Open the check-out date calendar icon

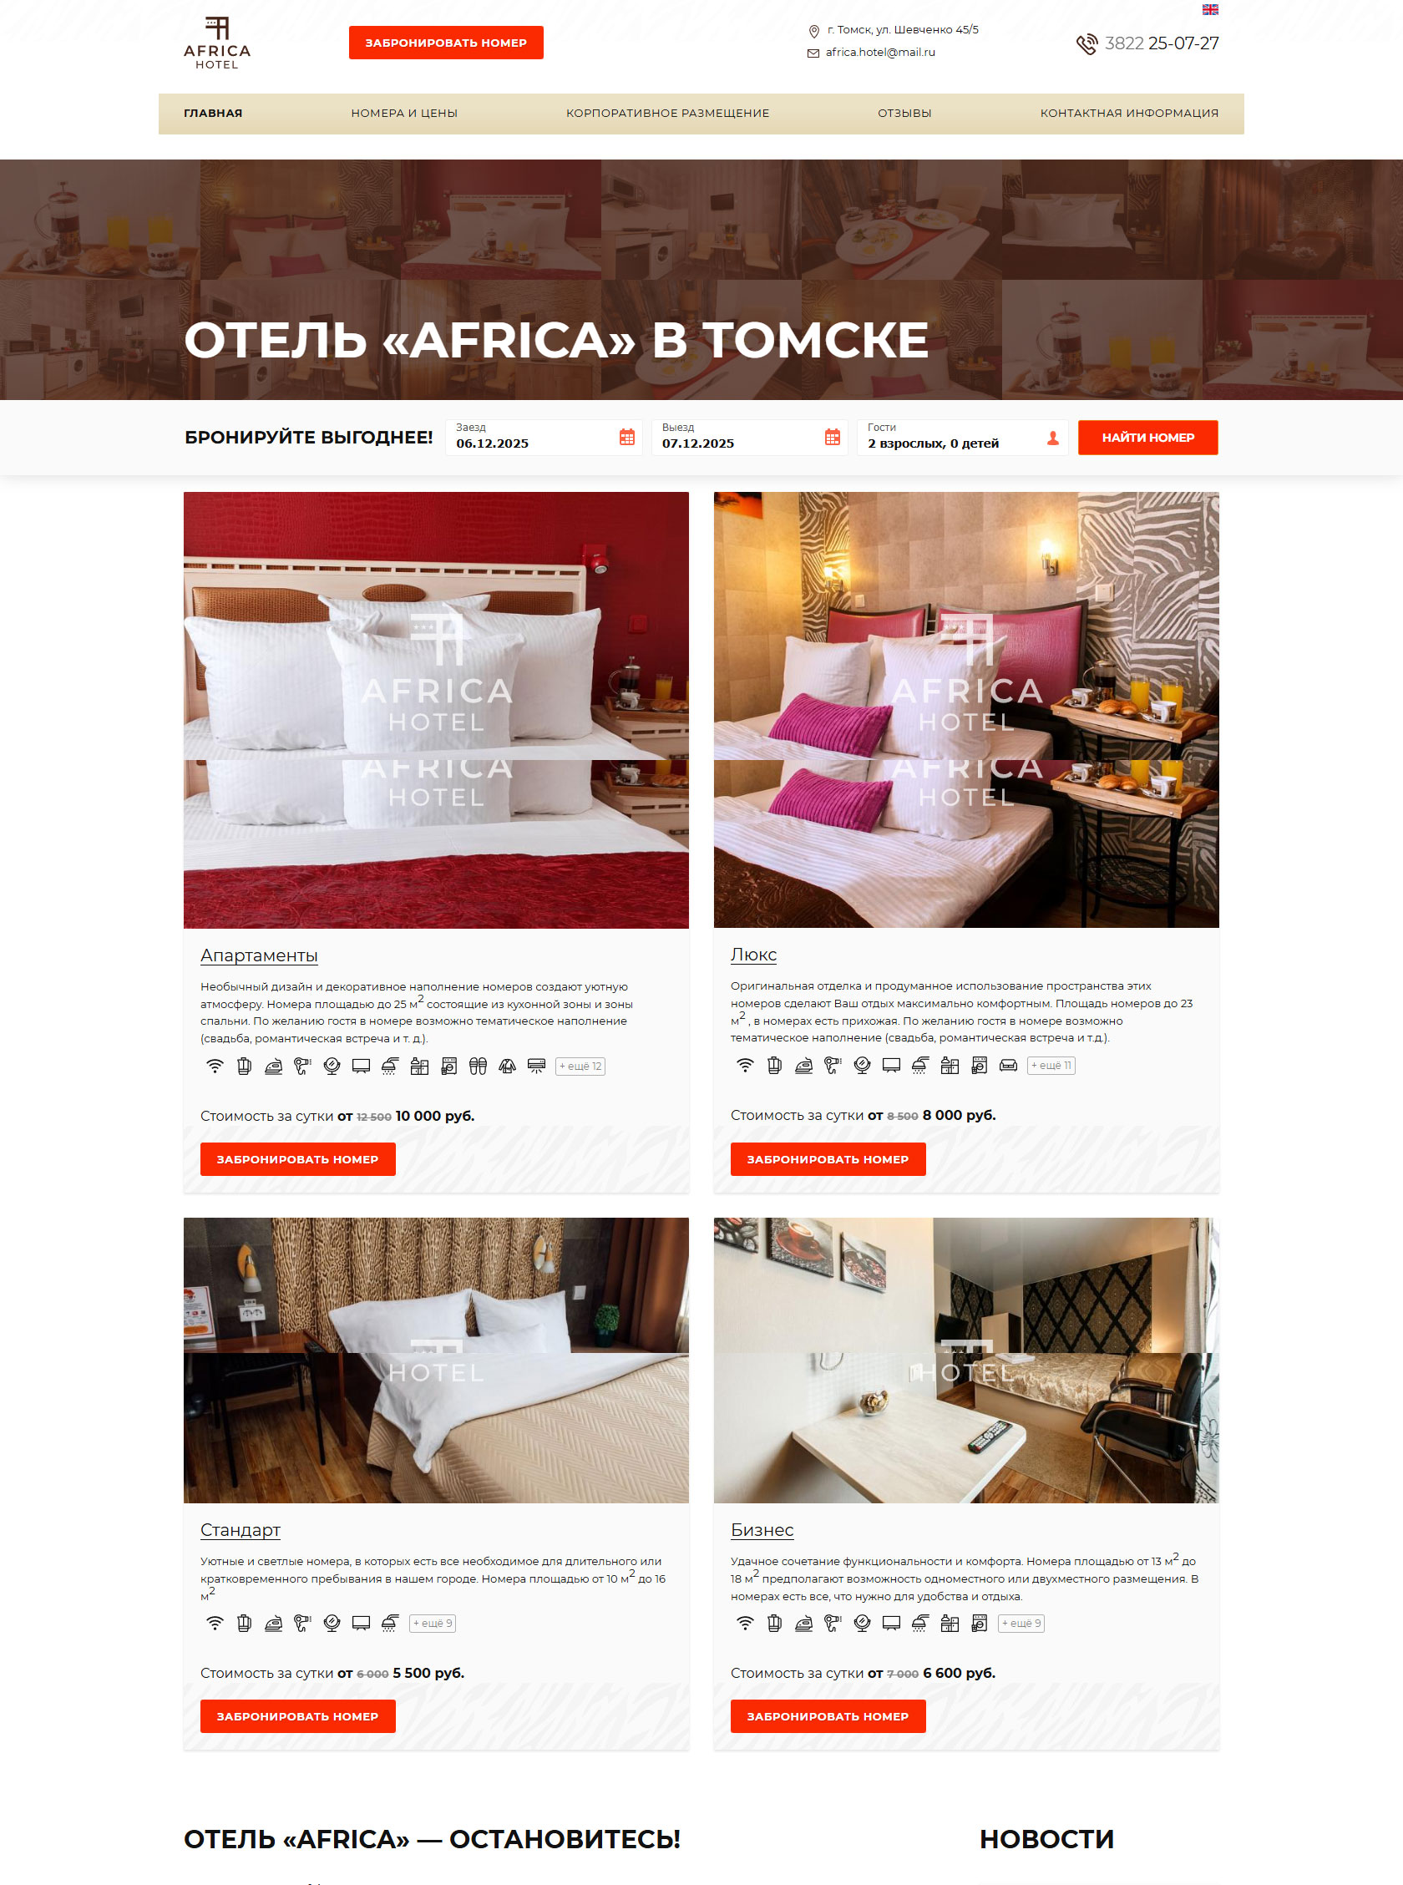point(833,438)
